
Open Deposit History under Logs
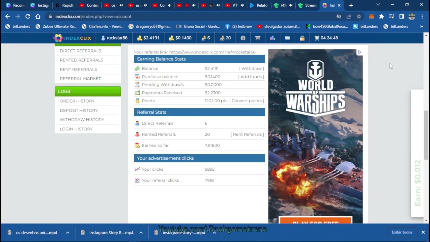[79, 110]
